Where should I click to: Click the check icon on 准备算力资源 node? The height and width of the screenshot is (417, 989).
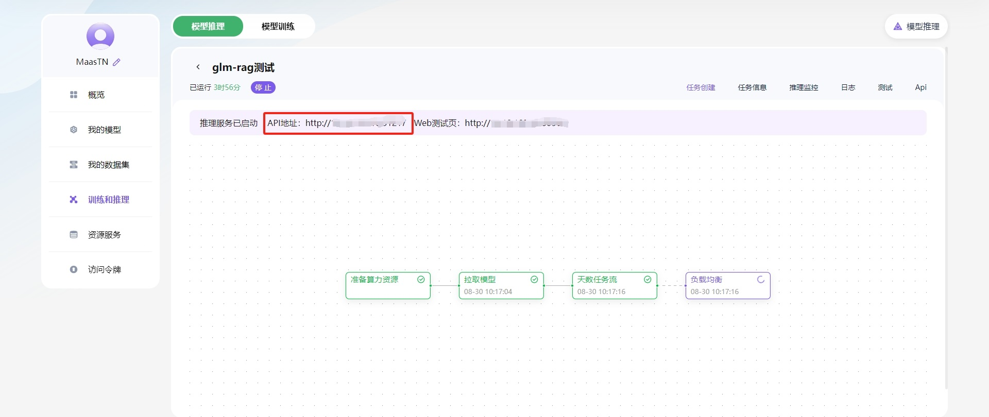pos(421,280)
